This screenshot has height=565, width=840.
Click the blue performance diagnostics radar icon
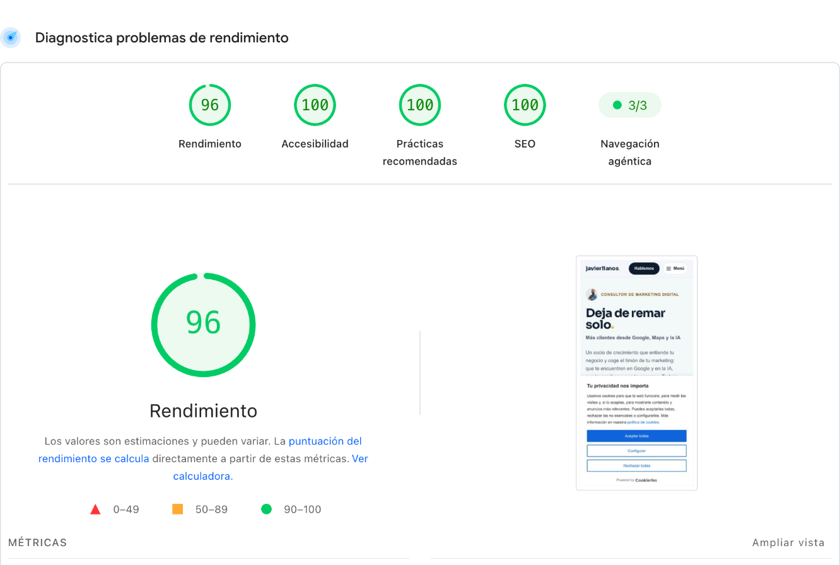tap(11, 37)
